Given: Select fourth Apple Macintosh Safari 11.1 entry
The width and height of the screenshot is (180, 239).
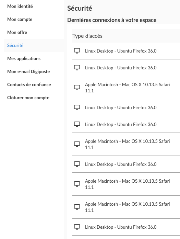Looking at the screenshot, I should click(126, 207).
